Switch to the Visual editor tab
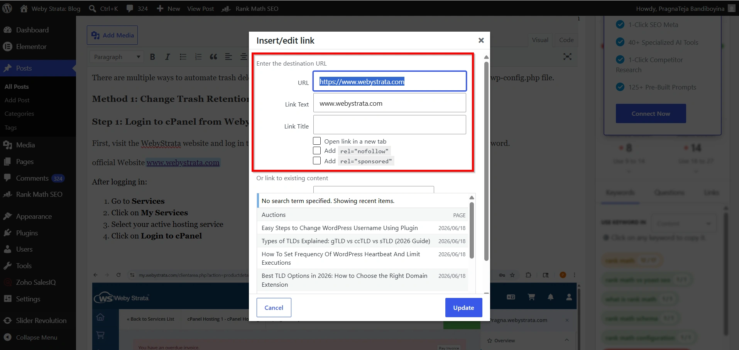 pos(540,40)
